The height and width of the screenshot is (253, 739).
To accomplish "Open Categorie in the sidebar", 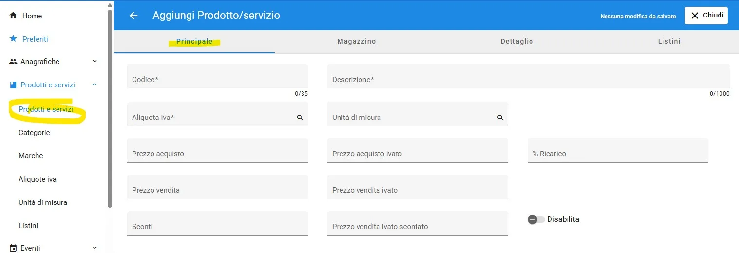I will tap(34, 133).
